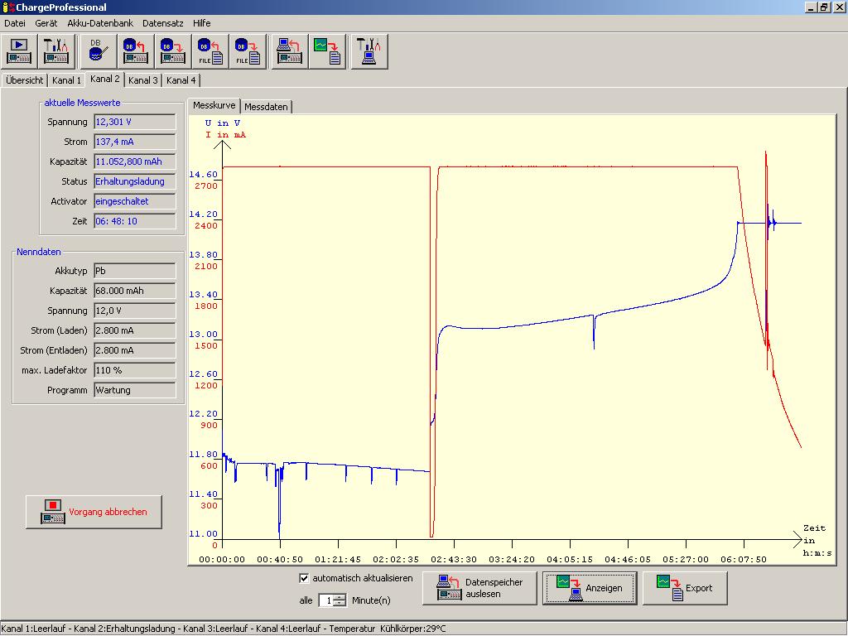Increase the minute interval with the up arrow

point(340,597)
